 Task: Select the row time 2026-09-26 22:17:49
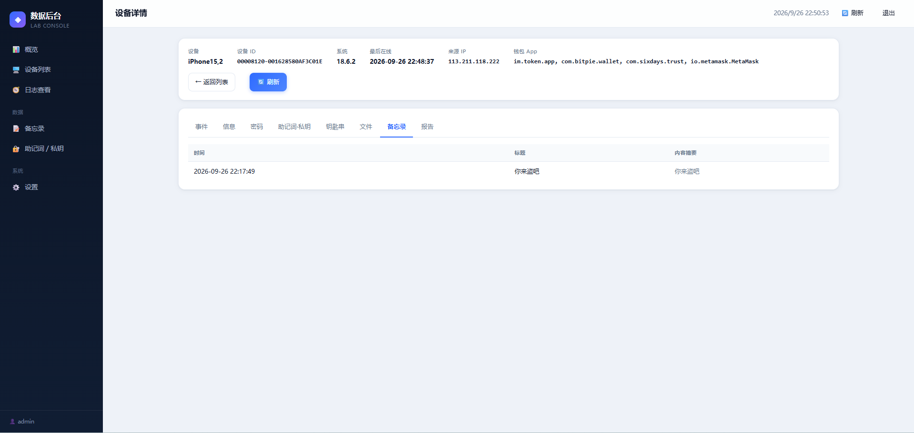224,171
